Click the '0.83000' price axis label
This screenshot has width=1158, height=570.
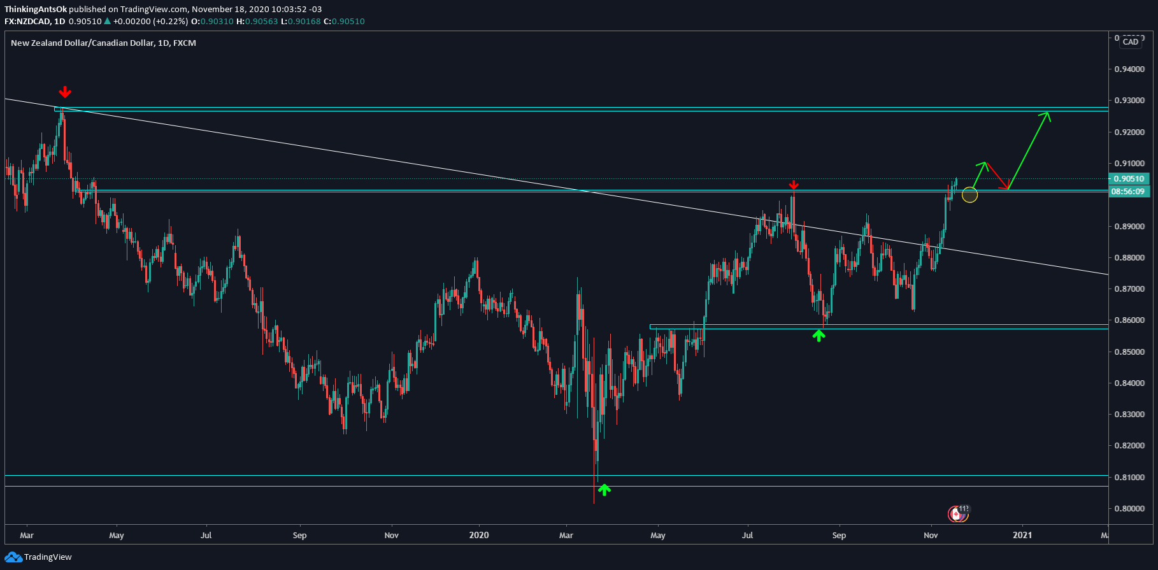pyautogui.click(x=1129, y=414)
